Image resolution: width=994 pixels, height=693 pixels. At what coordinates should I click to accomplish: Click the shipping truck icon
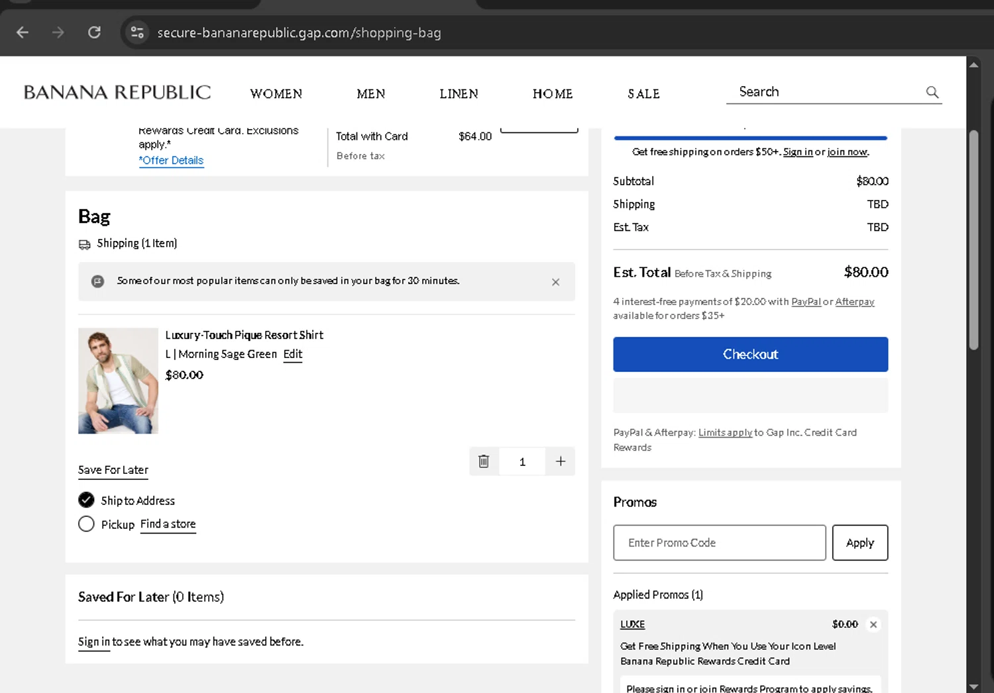click(x=85, y=244)
